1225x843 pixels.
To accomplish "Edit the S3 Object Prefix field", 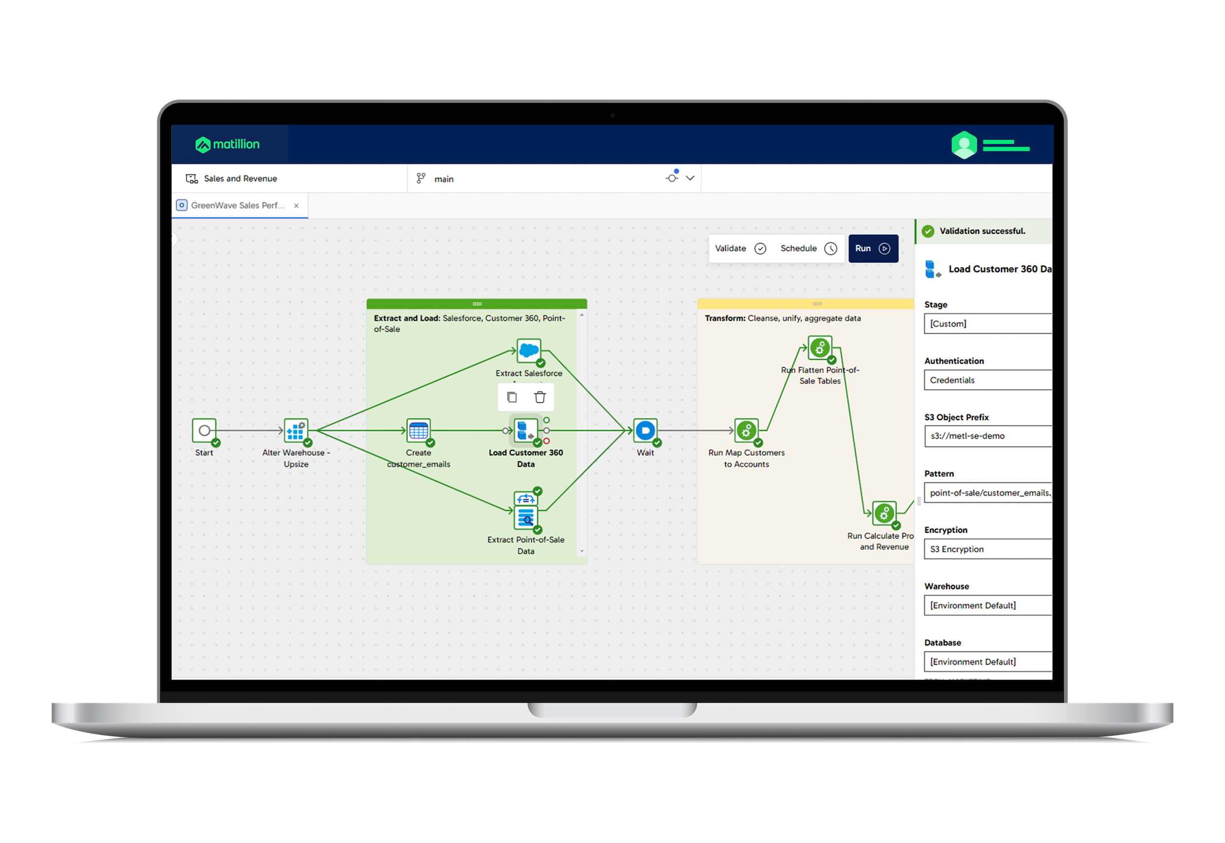I will [987, 436].
